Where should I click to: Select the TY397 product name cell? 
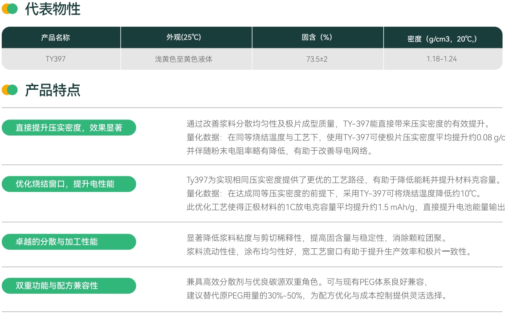(55, 59)
